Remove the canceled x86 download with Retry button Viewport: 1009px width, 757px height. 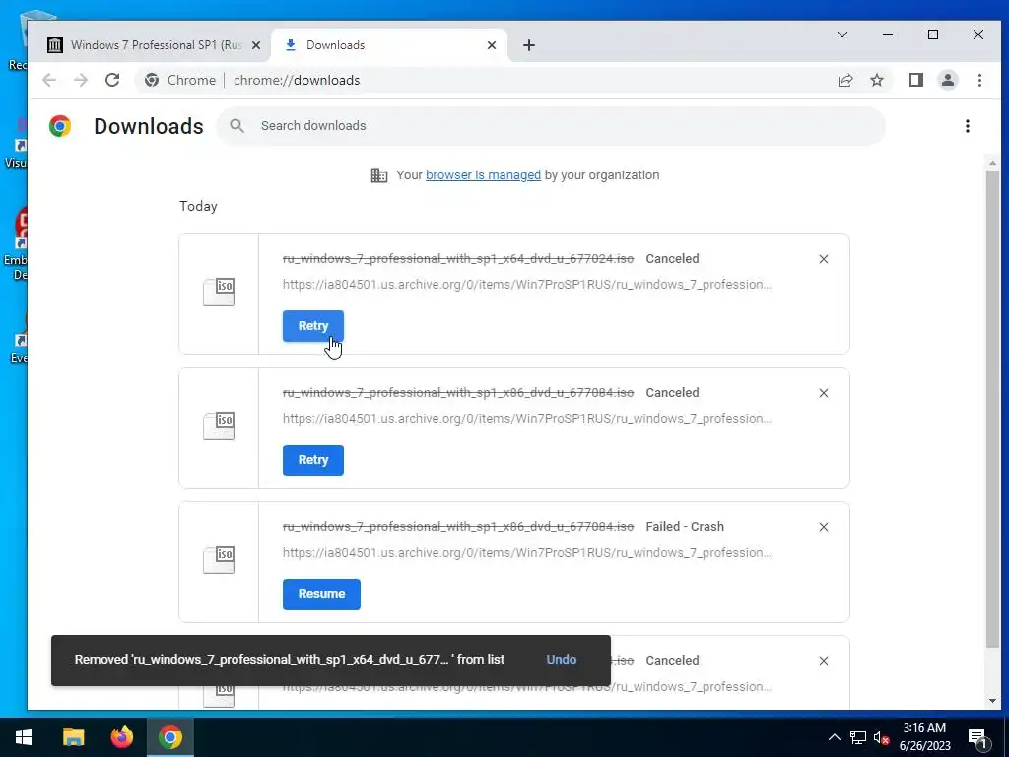pyautogui.click(x=824, y=392)
